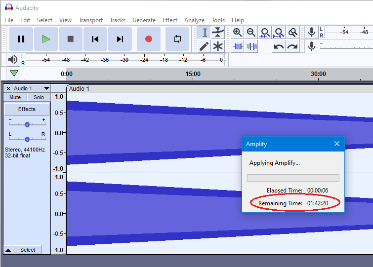Open the Help menu
This screenshot has width=373, height=267.
[238, 20]
